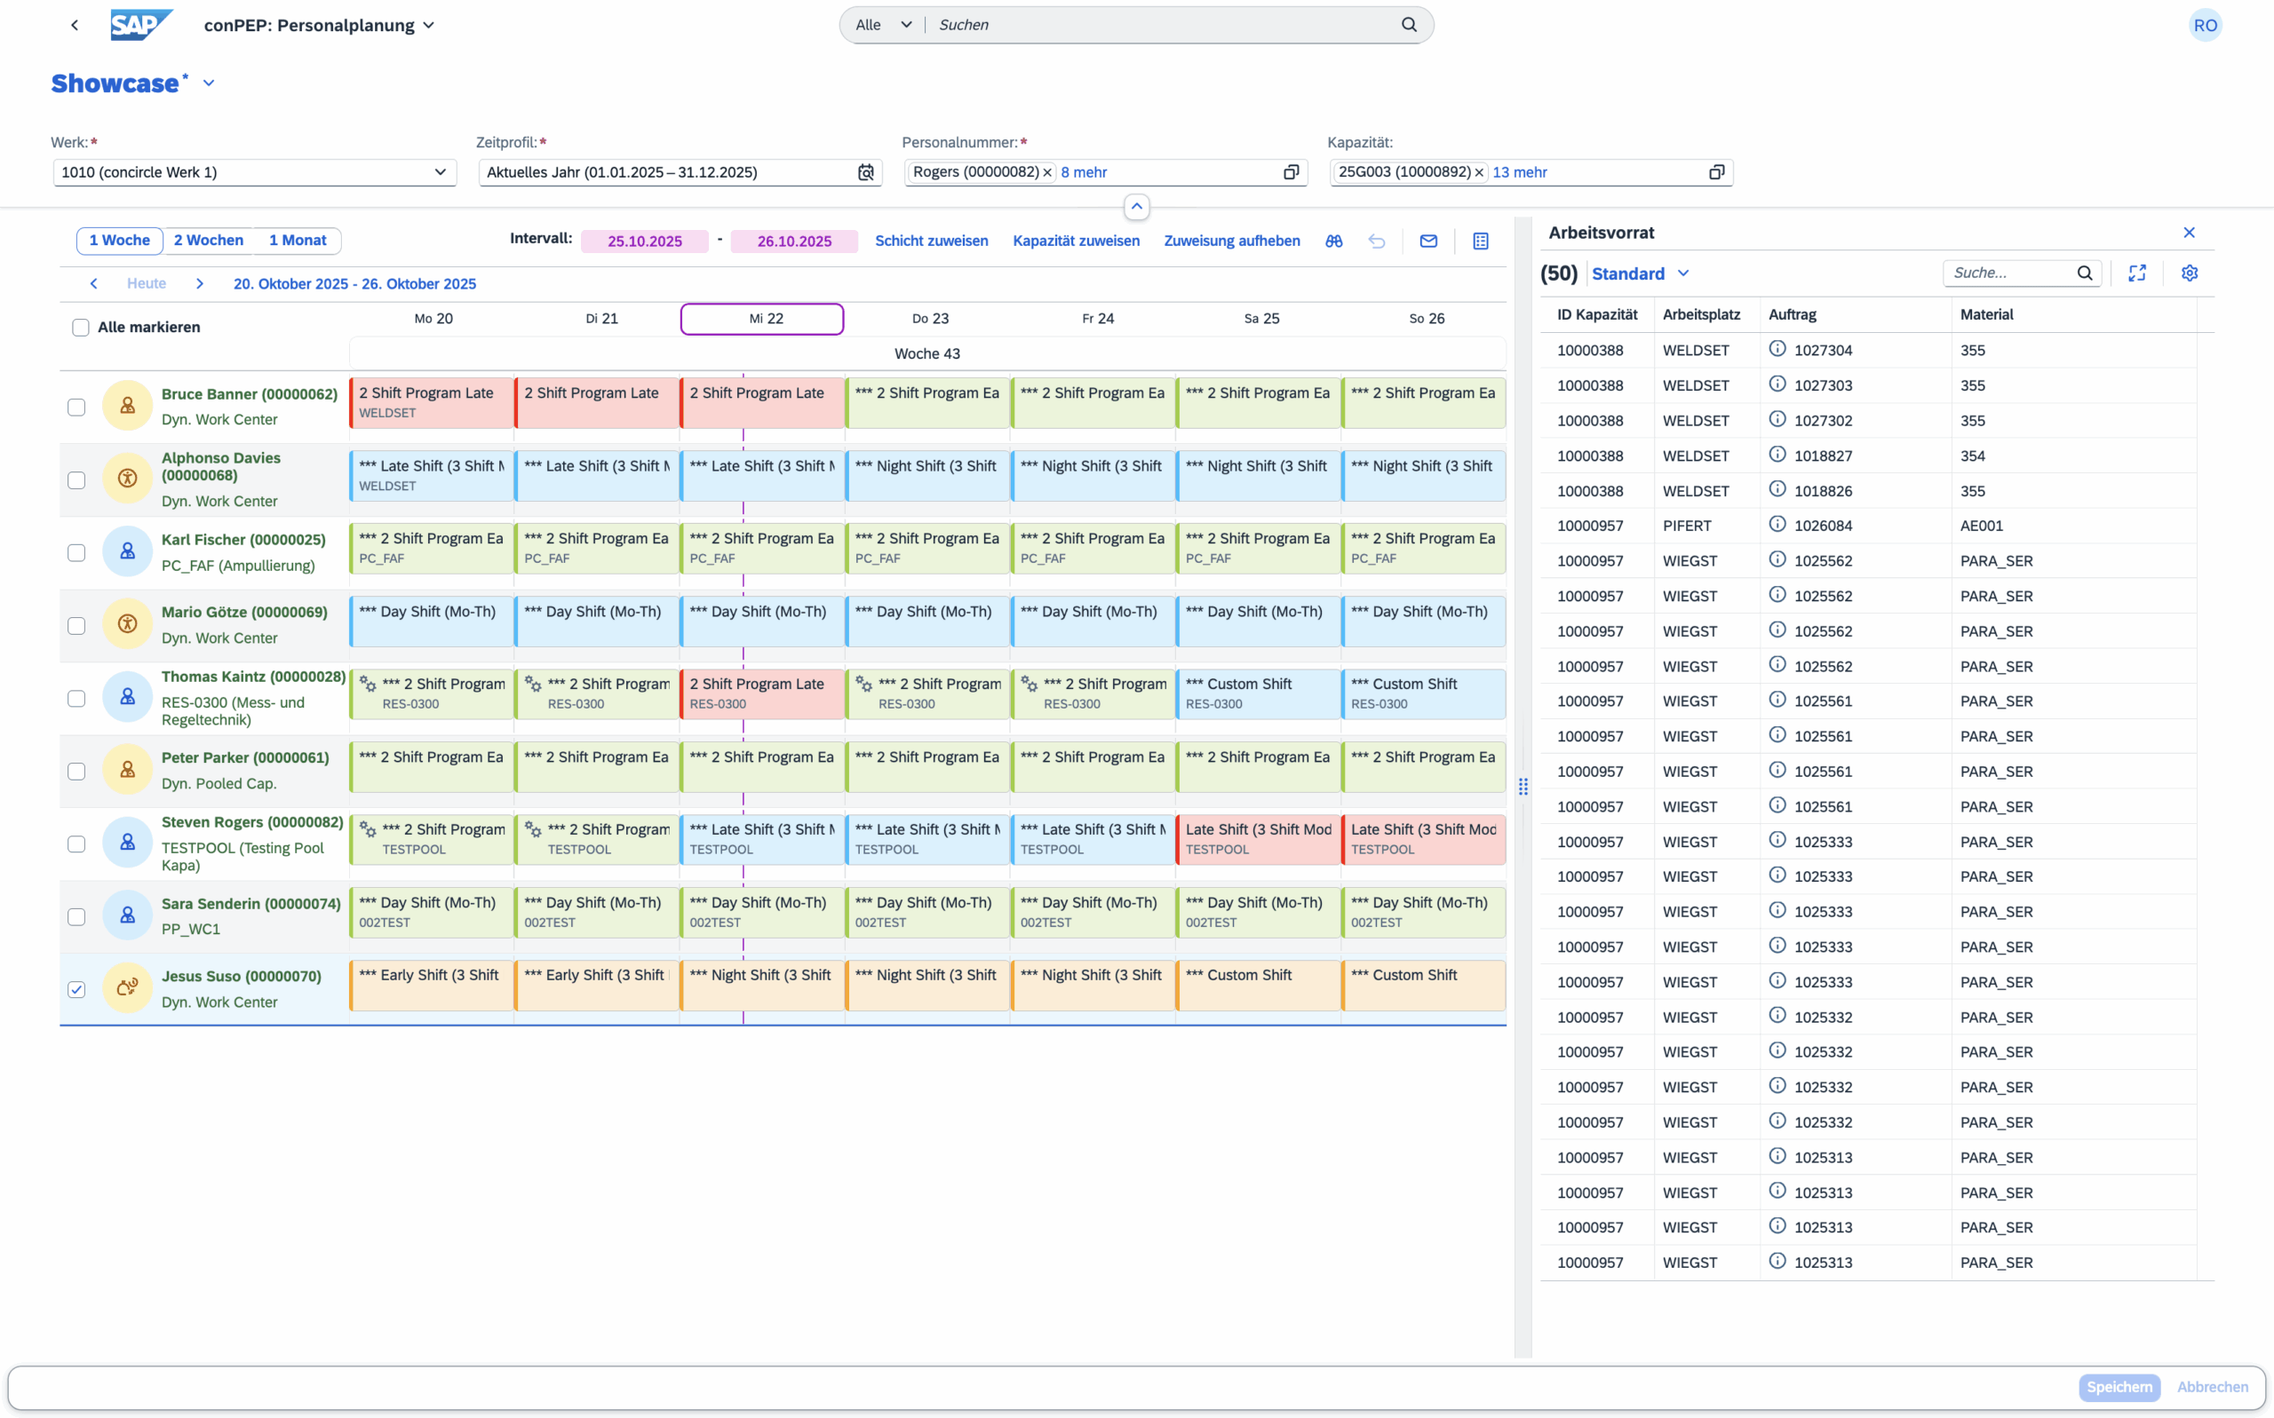Click the Arbeitsvorrat Suche input field
Image resolution: width=2274 pixels, height=1418 pixels.
[2010, 273]
